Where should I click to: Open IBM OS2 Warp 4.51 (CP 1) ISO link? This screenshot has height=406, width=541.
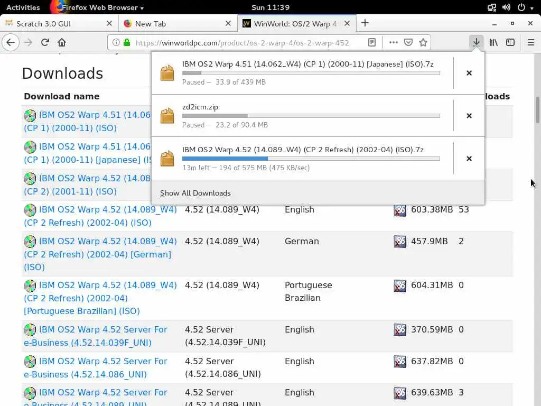coord(87,121)
